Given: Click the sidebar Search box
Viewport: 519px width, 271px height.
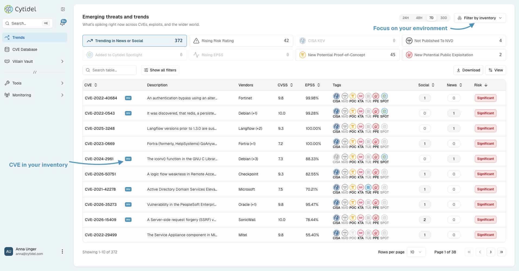Looking at the screenshot, I should click(27, 23).
